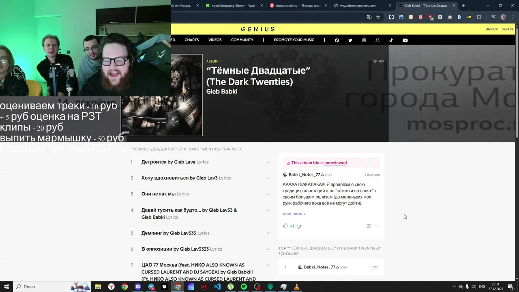Open CHARTS menu on Genius
This screenshot has width=519, height=292.
[192, 40]
